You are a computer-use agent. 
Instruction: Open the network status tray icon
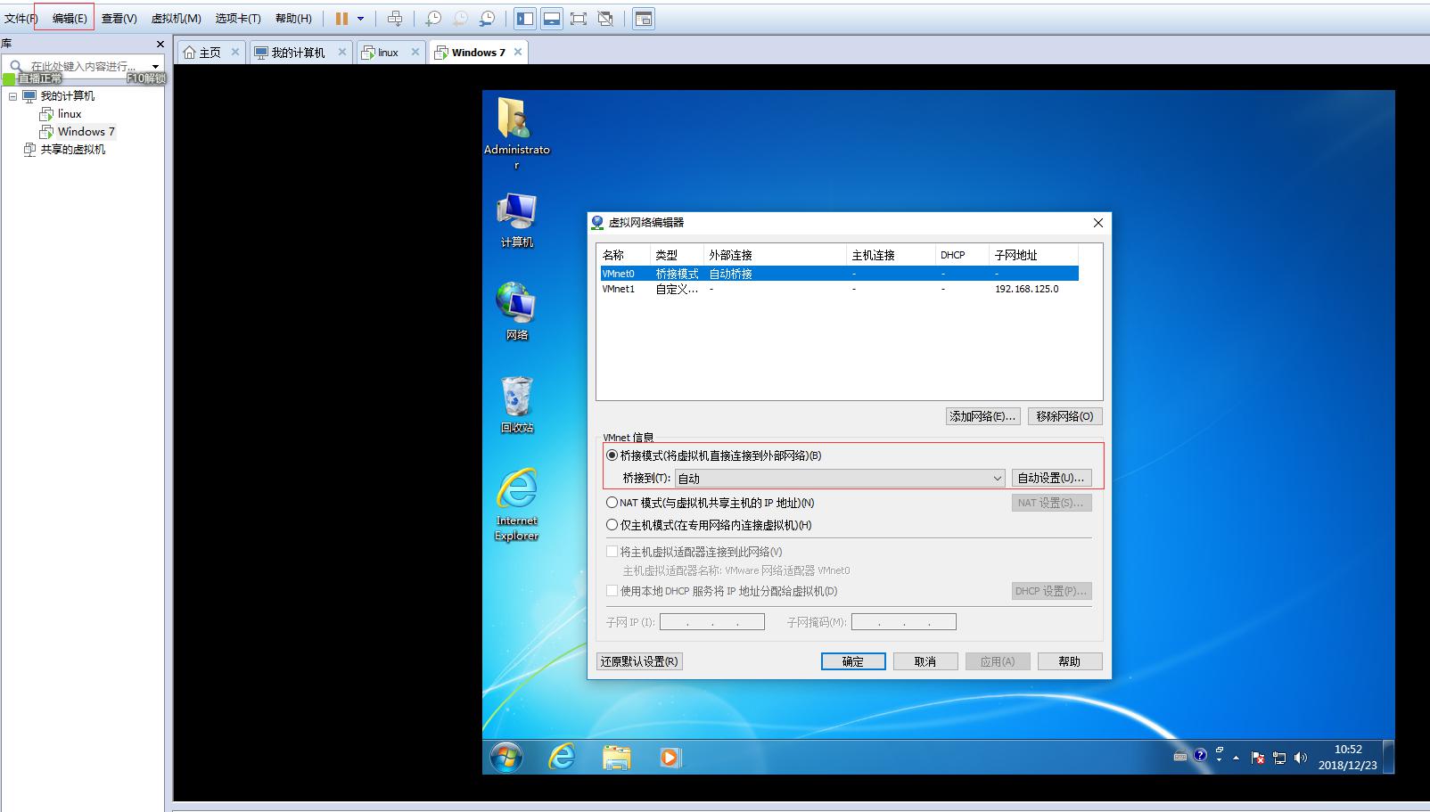tap(1279, 758)
